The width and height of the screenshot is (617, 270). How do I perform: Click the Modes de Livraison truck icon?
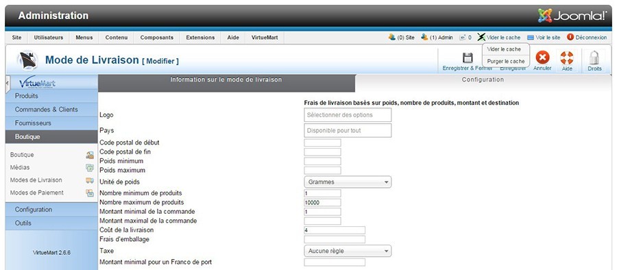click(90, 180)
